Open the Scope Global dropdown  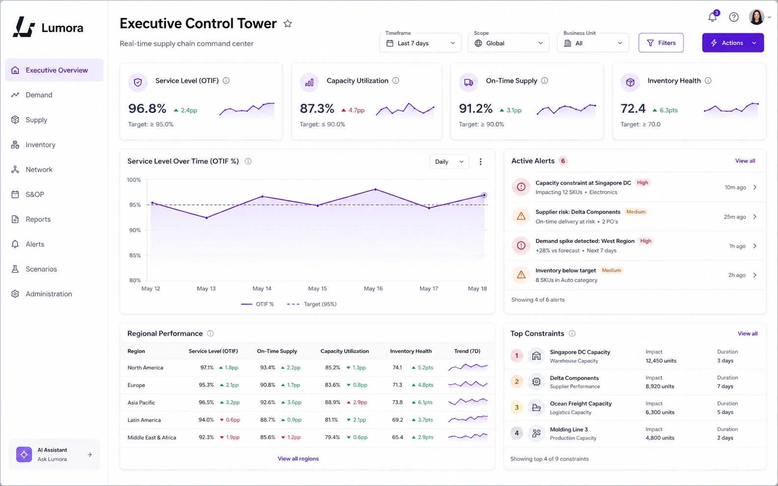[x=509, y=43]
